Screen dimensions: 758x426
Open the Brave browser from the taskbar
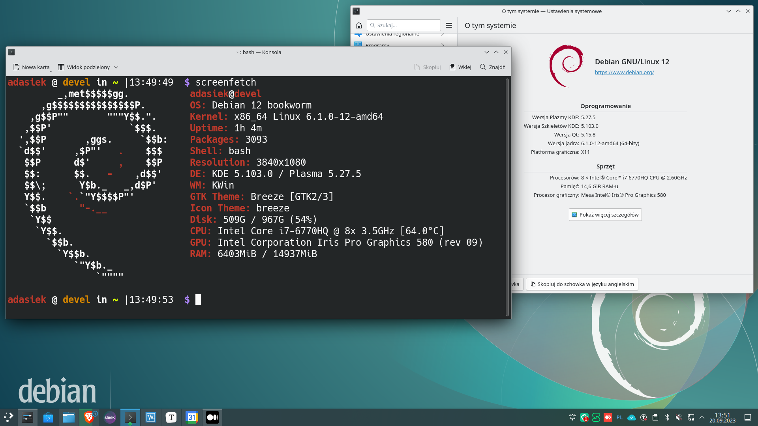coord(89,417)
